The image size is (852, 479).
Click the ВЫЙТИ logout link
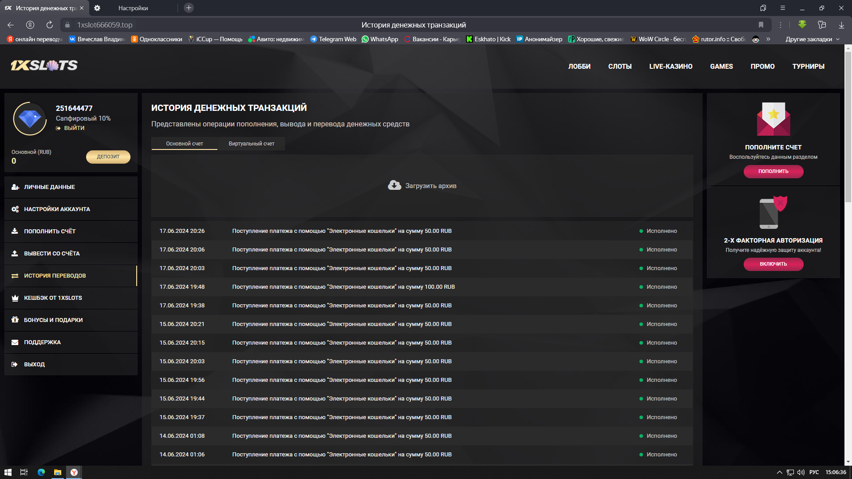coord(74,128)
